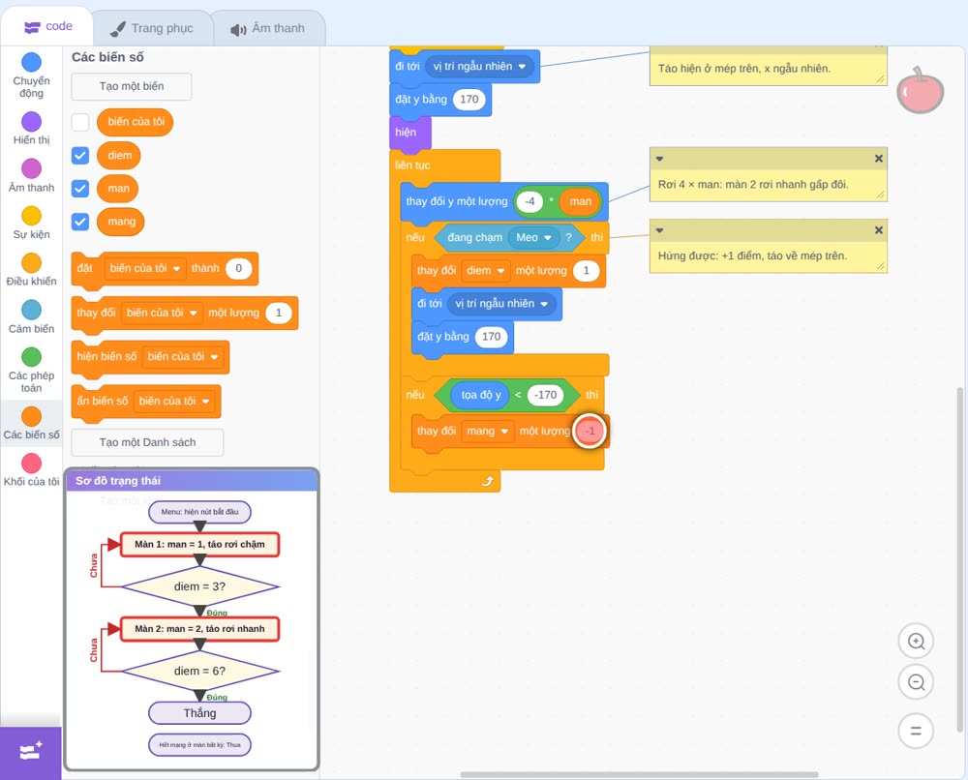Reset workspace zoom to default

(x=916, y=731)
